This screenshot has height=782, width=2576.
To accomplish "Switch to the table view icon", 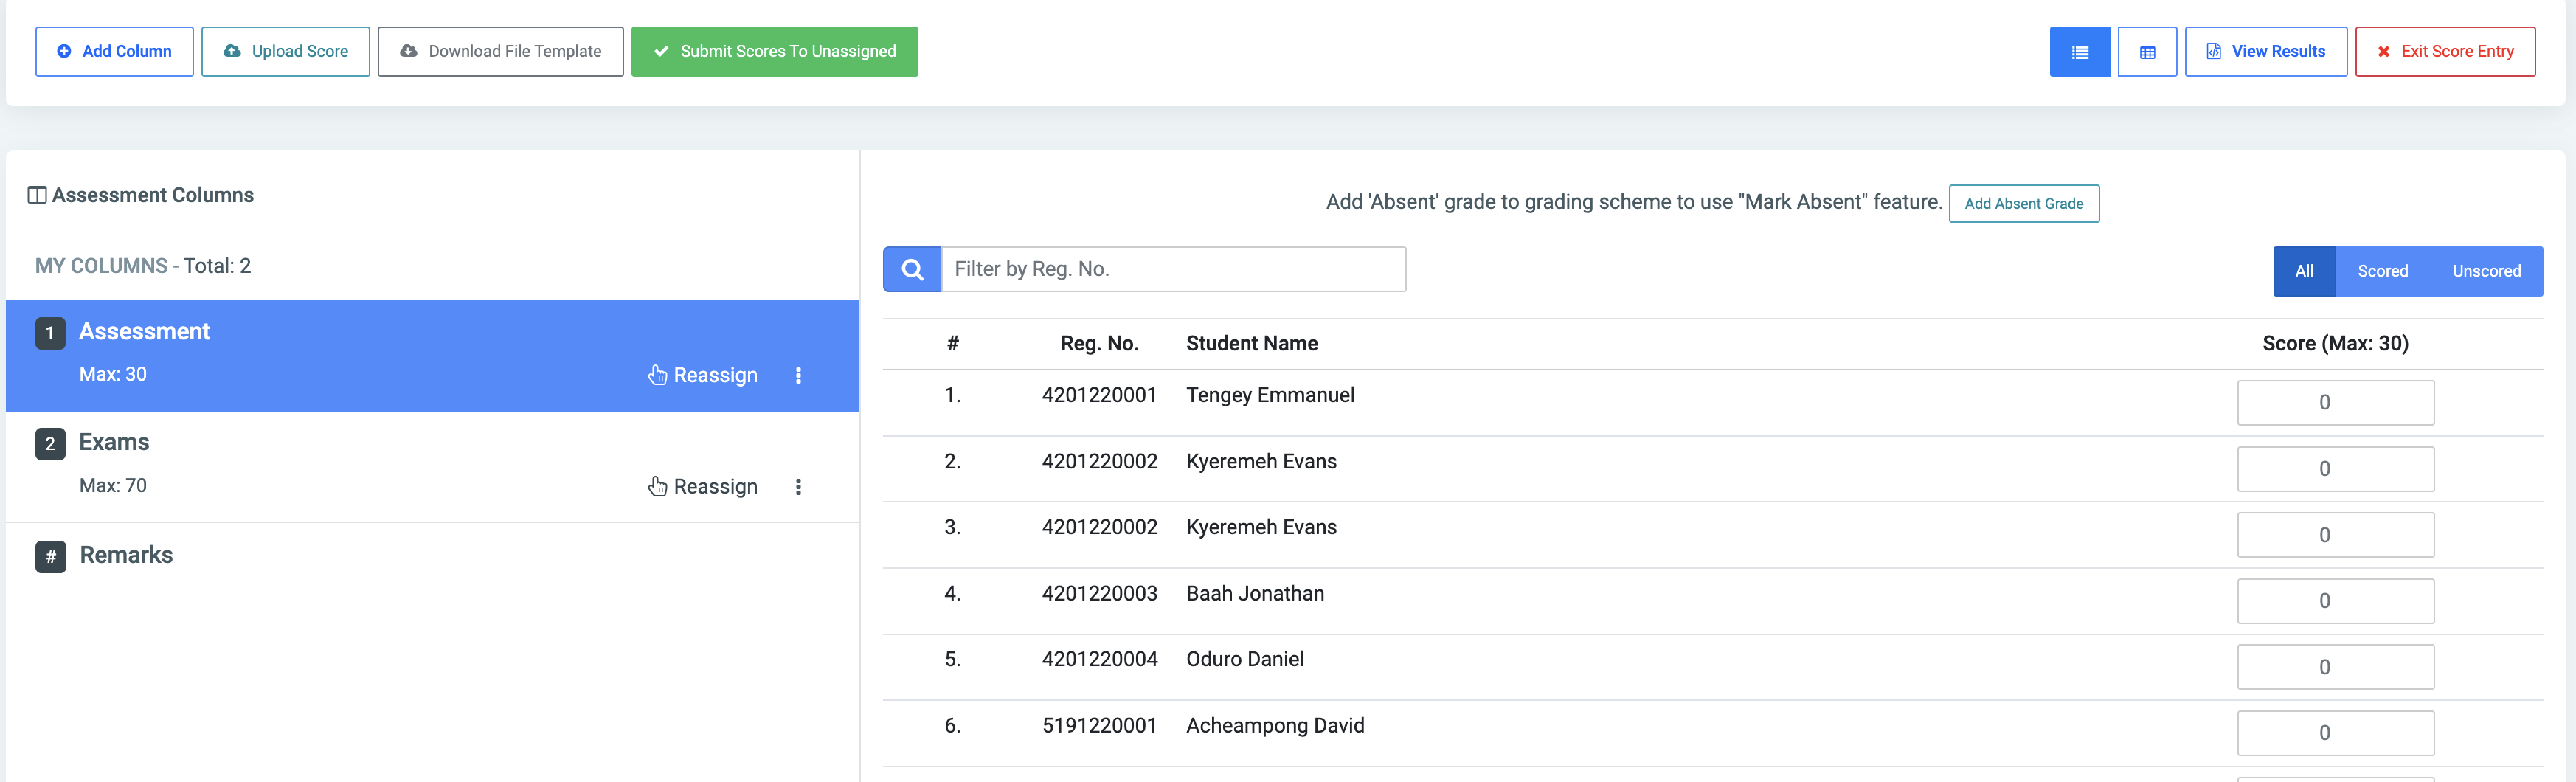I will coord(2147,51).
